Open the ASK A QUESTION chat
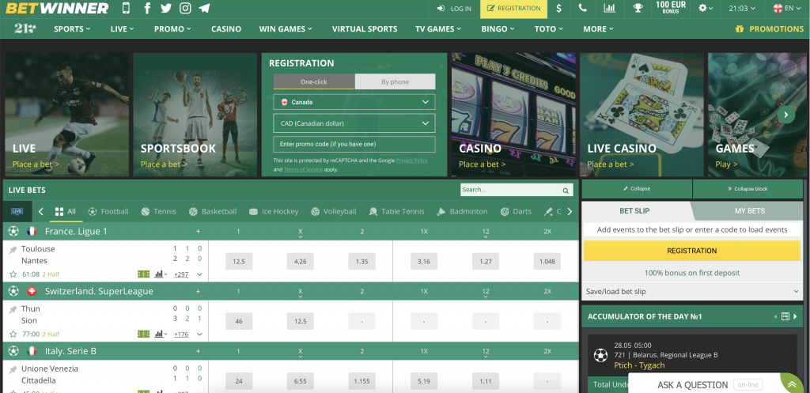 (x=692, y=385)
